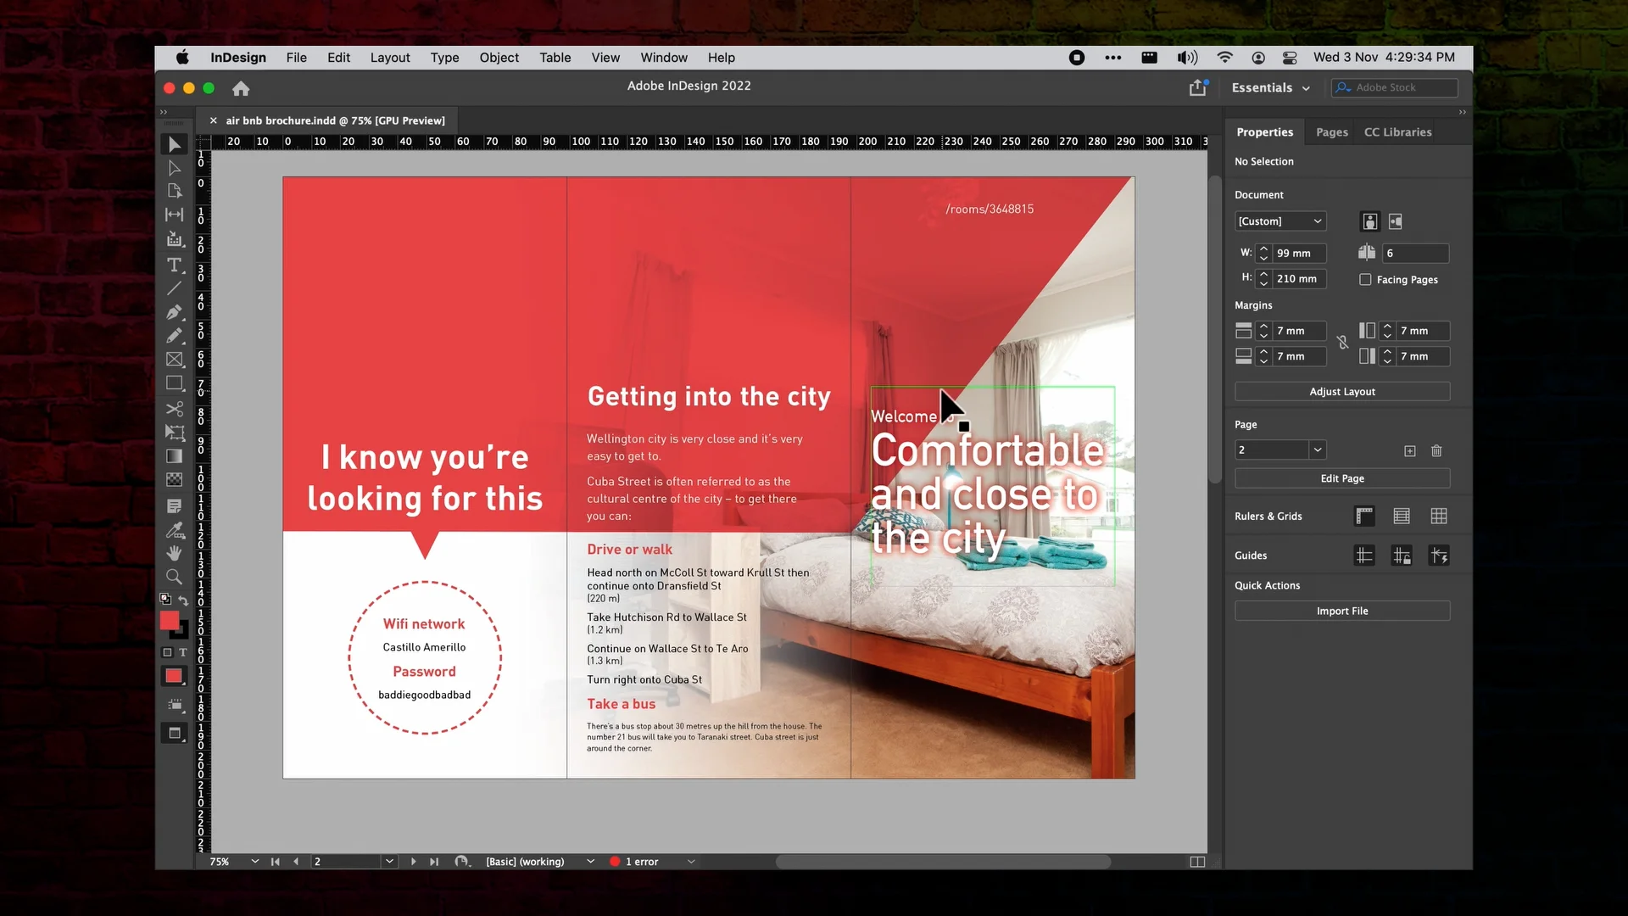This screenshot has width=1628, height=916.
Task: Click the Edit Page button
Action: point(1342,478)
